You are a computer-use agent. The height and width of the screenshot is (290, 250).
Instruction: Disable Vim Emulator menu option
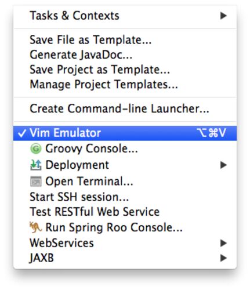tap(125, 133)
